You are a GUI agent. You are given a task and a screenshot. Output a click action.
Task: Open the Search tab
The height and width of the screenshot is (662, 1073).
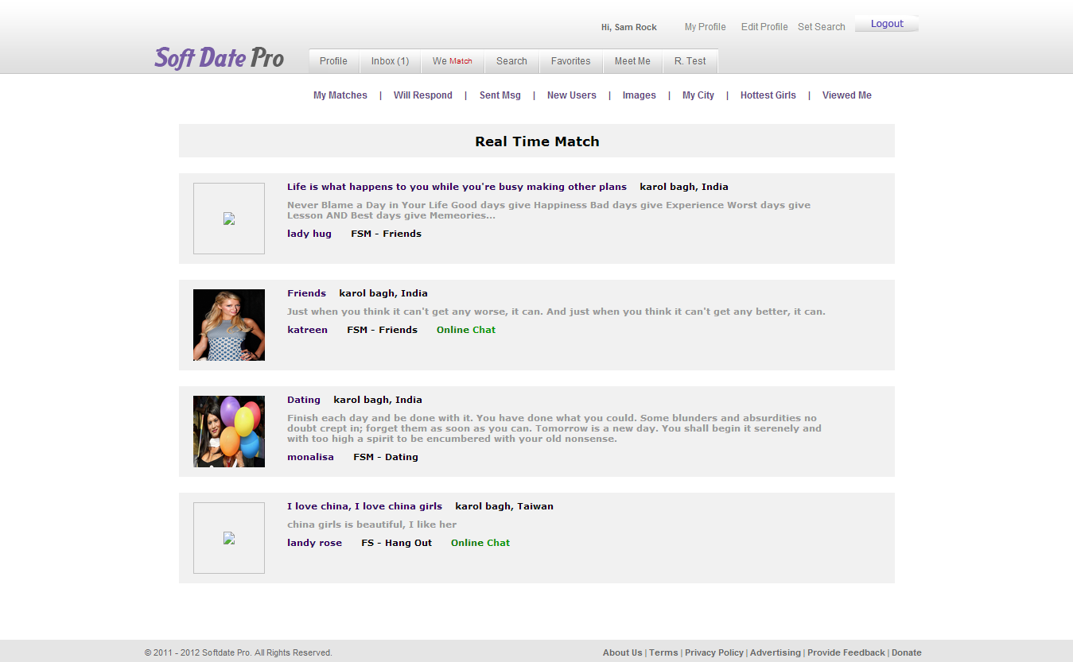pyautogui.click(x=512, y=61)
